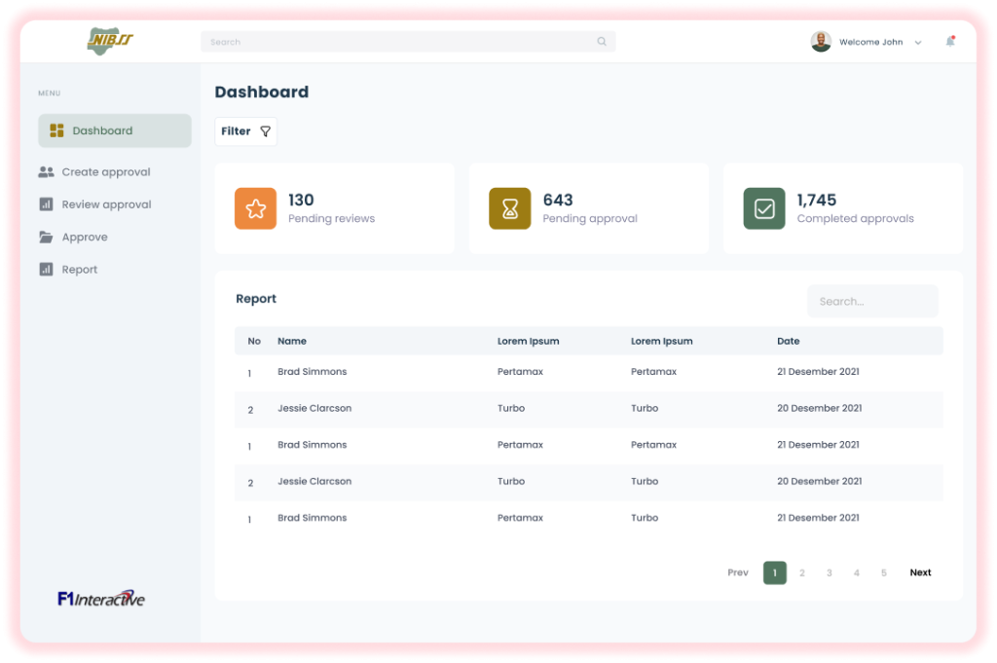Click the Filter funnel button
The width and height of the screenshot is (997, 663).
(x=245, y=131)
